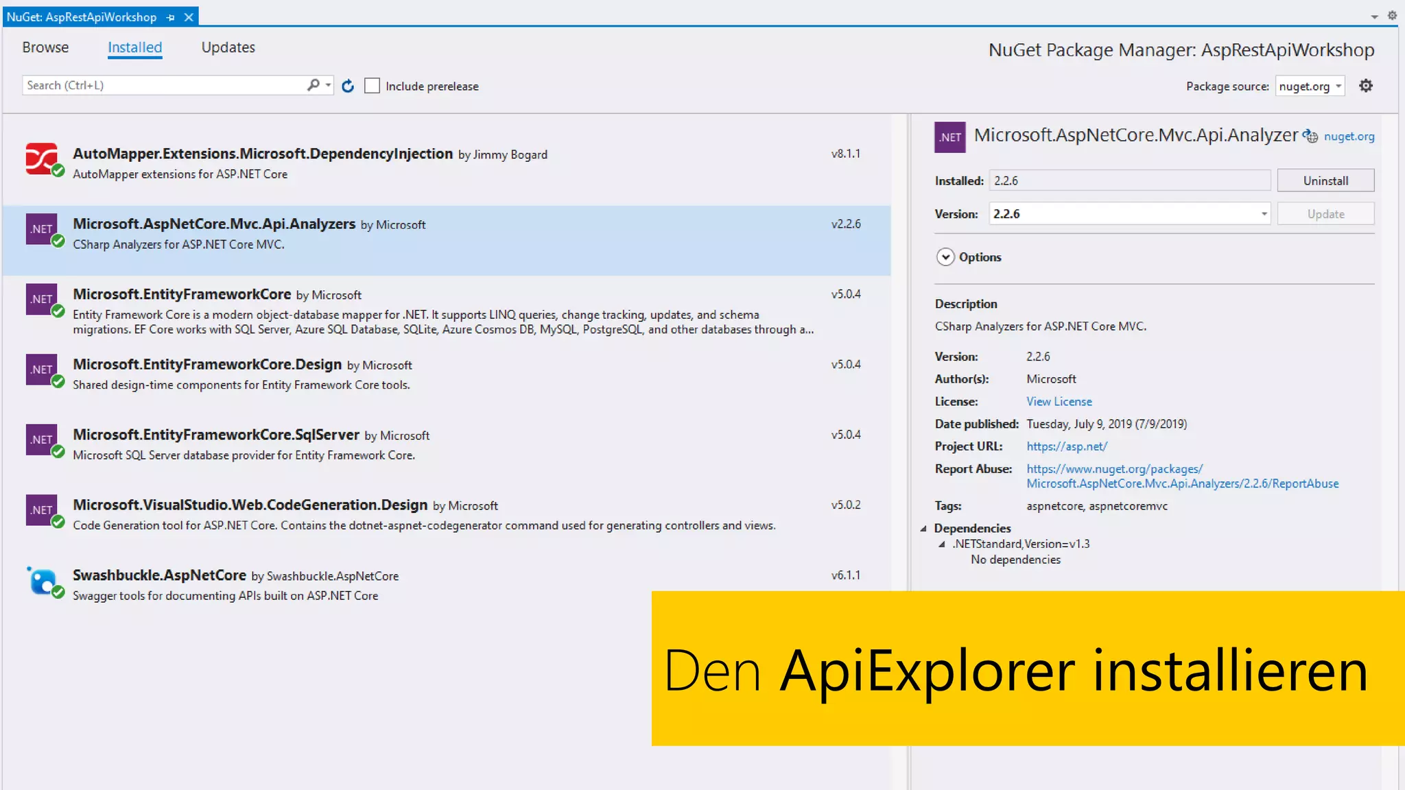
Task: Click the Installed 2.2.6 version field
Action: coord(1129,180)
